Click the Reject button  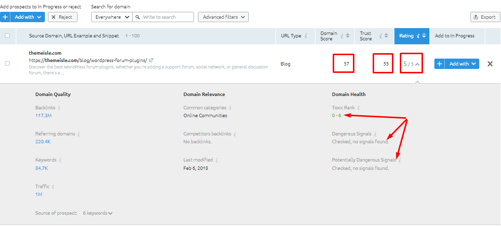62,17
